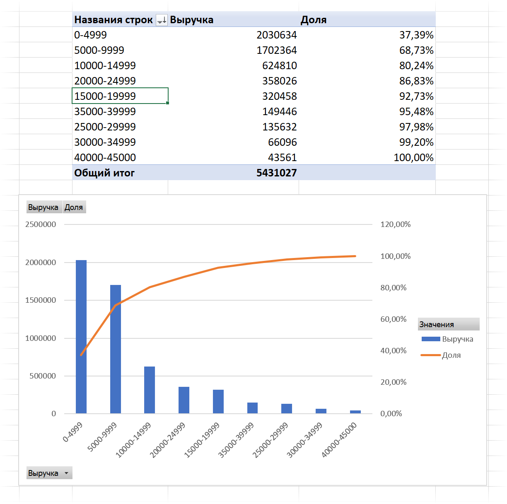Select the share cell 37,39%
Viewport: 507px width, 504px height.
coord(367,35)
